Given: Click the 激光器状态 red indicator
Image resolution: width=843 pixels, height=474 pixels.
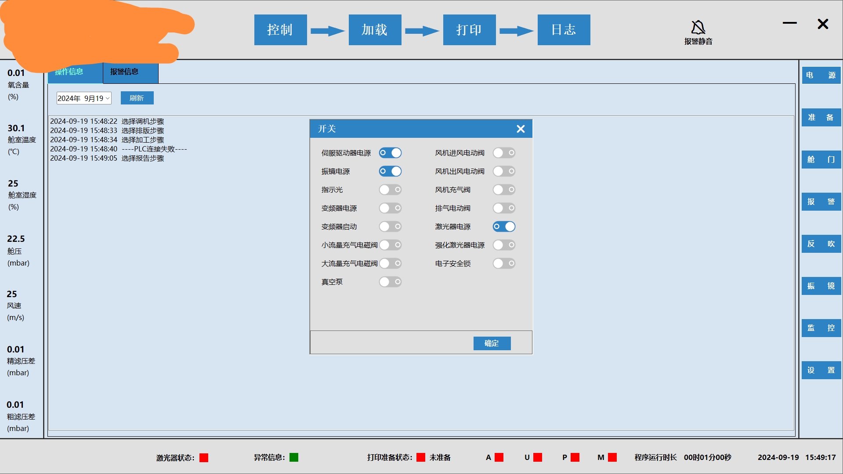Looking at the screenshot, I should (x=204, y=458).
